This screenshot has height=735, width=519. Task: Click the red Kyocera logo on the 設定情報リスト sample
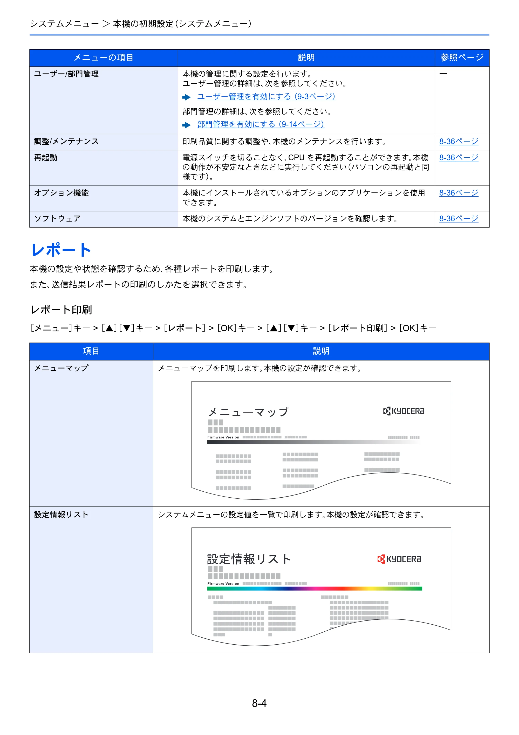pyautogui.click(x=399, y=559)
